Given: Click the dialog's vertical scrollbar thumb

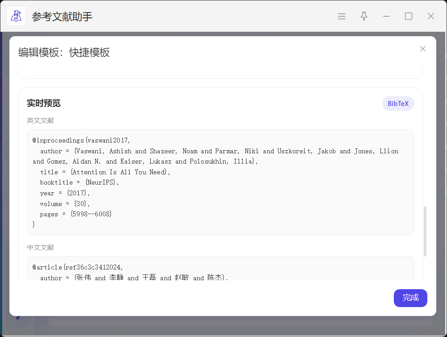Looking at the screenshot, I should pos(425,231).
